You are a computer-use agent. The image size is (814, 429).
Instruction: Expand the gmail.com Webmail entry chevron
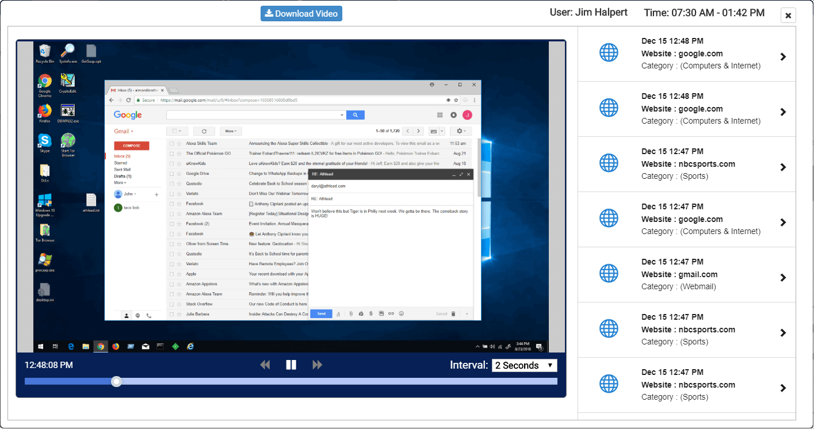pos(783,278)
